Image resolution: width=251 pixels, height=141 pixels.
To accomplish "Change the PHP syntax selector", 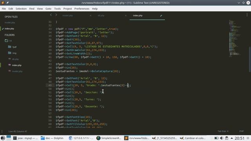I will coord(242,131).
